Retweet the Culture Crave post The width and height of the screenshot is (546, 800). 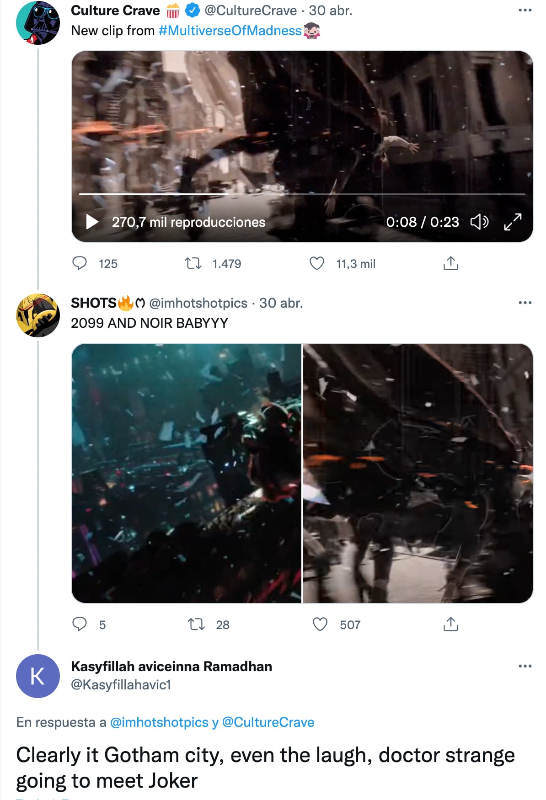[193, 263]
